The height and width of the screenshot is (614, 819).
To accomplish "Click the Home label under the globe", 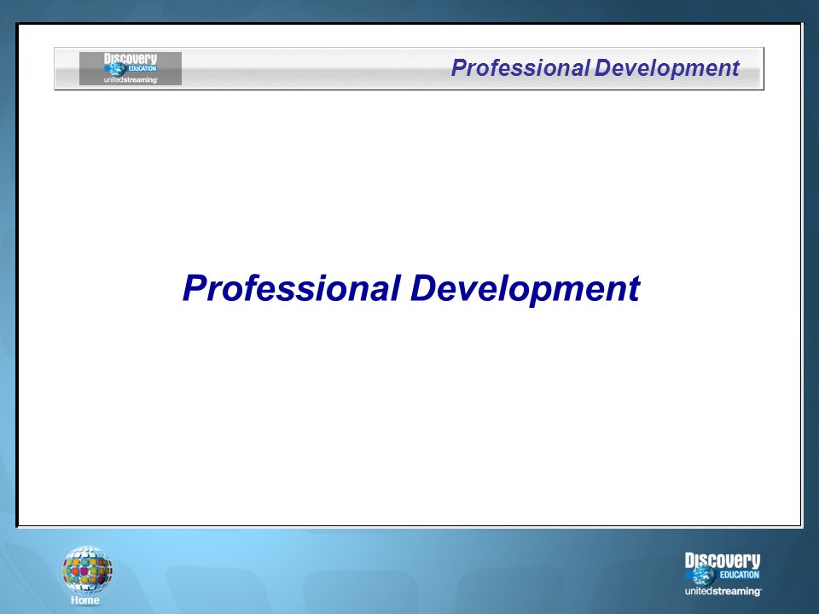I will click(x=85, y=600).
